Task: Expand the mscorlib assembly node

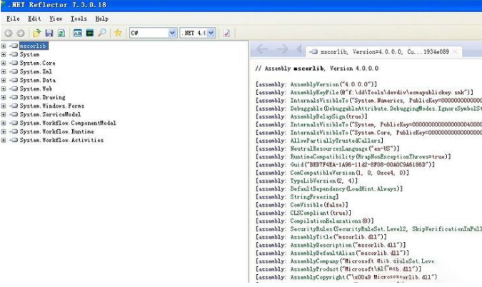Action: point(4,46)
